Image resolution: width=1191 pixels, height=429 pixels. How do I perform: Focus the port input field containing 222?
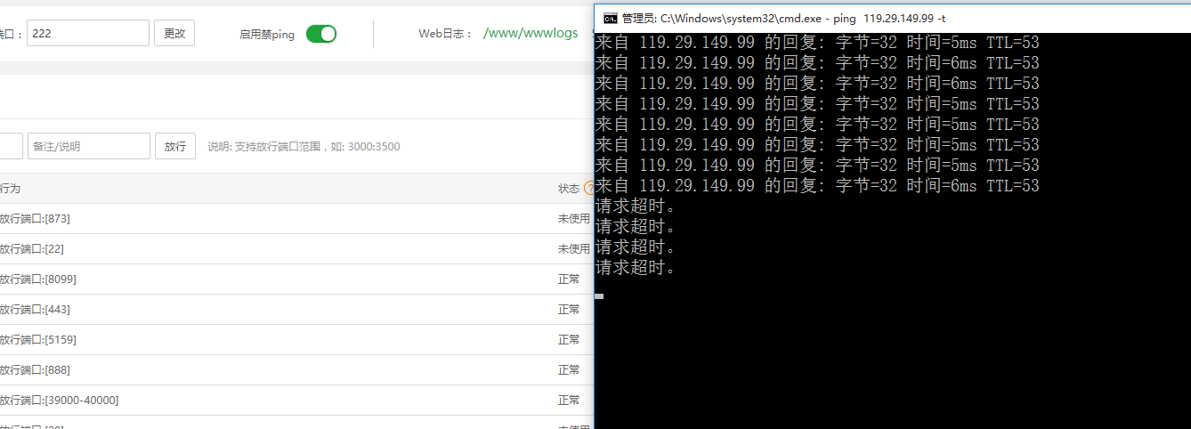[x=88, y=33]
